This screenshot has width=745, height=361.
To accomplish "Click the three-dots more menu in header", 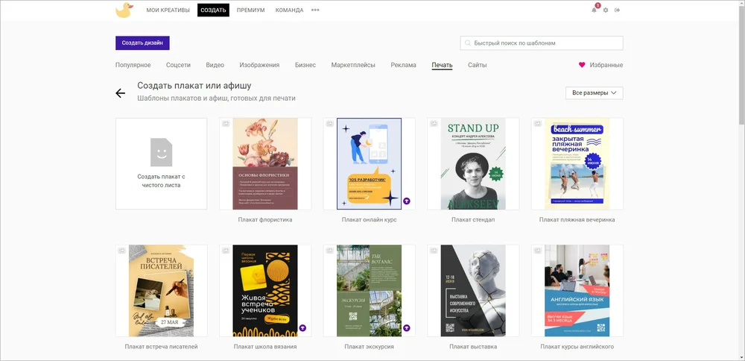I will pos(315,10).
